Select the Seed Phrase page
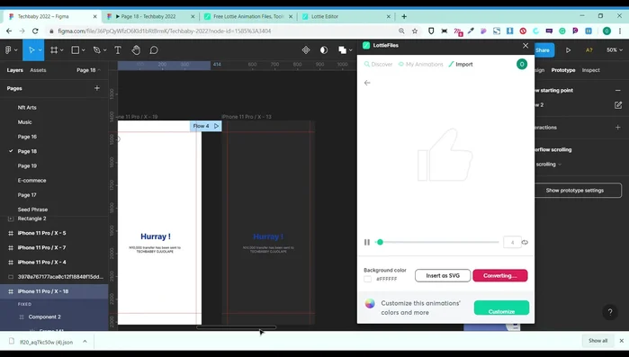Viewport: 629px width, 357px height. (x=32, y=210)
